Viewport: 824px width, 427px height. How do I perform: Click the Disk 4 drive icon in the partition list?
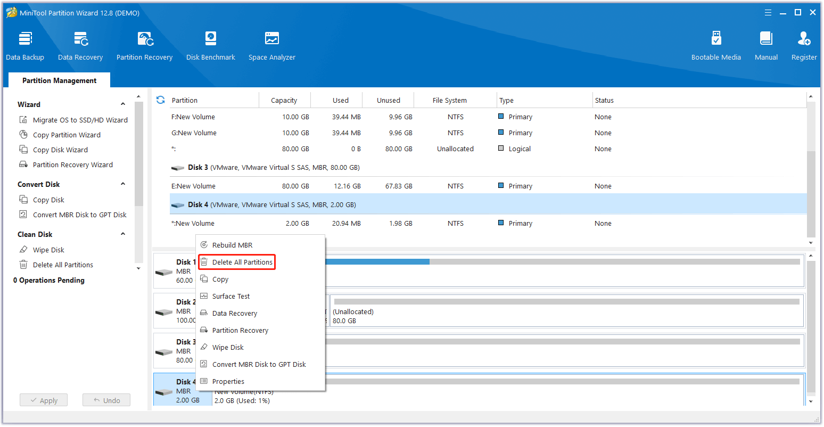pyautogui.click(x=178, y=205)
